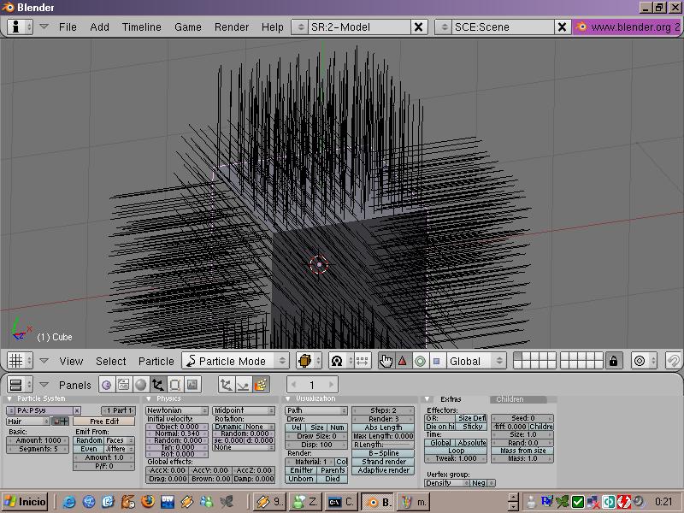
Task: Select the translate manipulator triangle icon
Action: 402,361
